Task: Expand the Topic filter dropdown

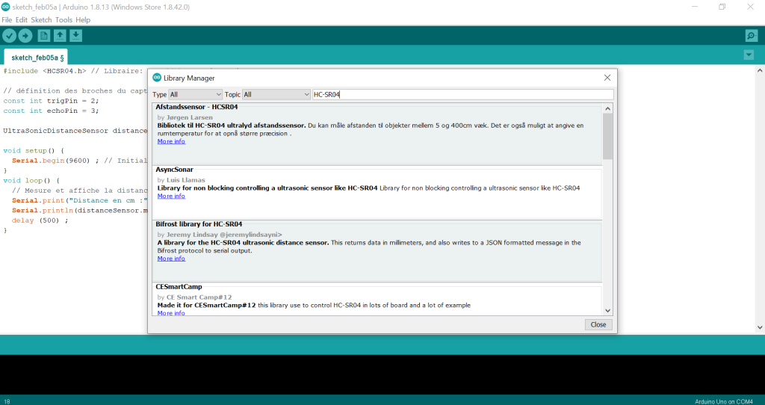Action: click(276, 95)
